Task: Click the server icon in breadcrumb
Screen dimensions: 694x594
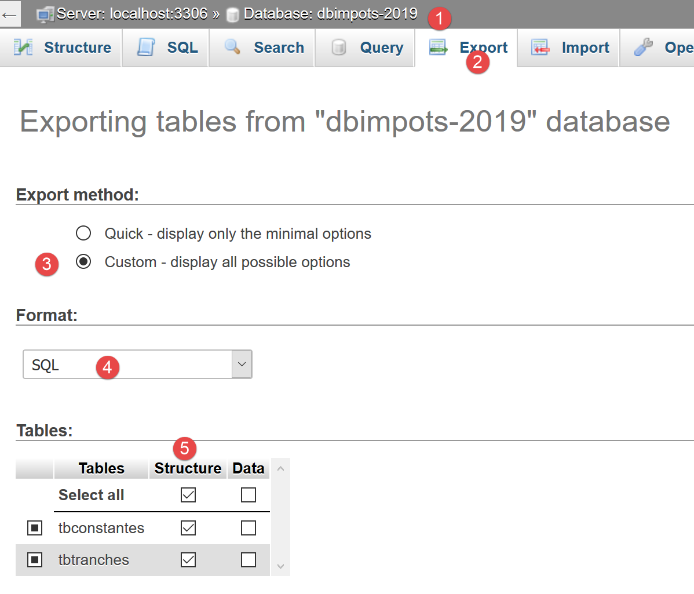Action: pyautogui.click(x=45, y=14)
